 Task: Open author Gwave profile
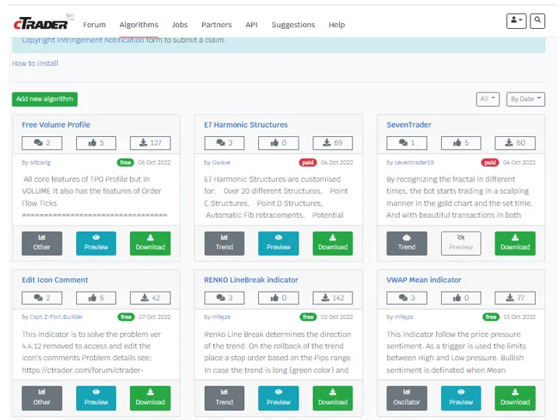click(x=221, y=163)
